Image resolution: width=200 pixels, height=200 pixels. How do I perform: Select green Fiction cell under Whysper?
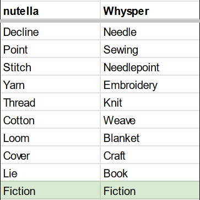tap(150, 190)
